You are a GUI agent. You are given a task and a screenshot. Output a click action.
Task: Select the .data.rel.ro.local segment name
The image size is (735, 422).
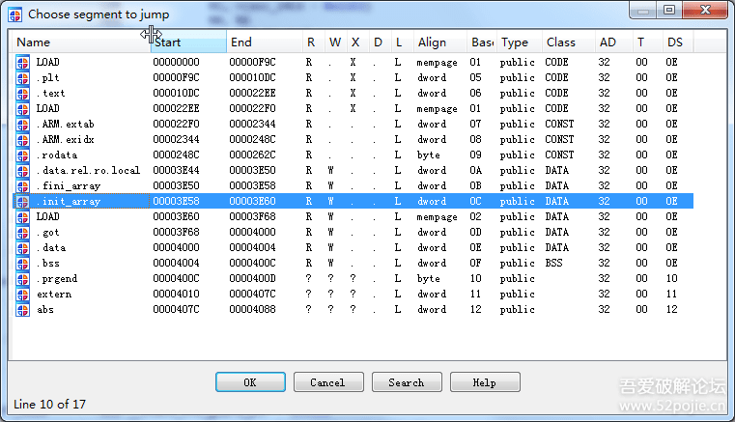point(88,171)
